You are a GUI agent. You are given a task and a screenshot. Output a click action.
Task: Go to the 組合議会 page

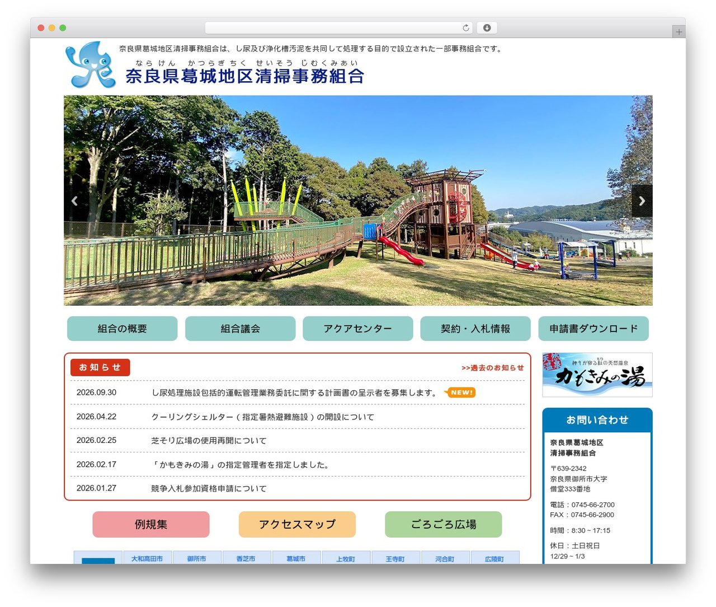pyautogui.click(x=241, y=329)
